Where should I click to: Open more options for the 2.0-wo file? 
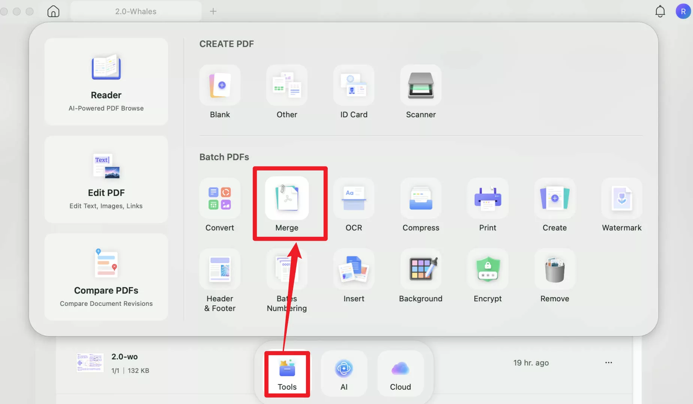click(x=609, y=362)
